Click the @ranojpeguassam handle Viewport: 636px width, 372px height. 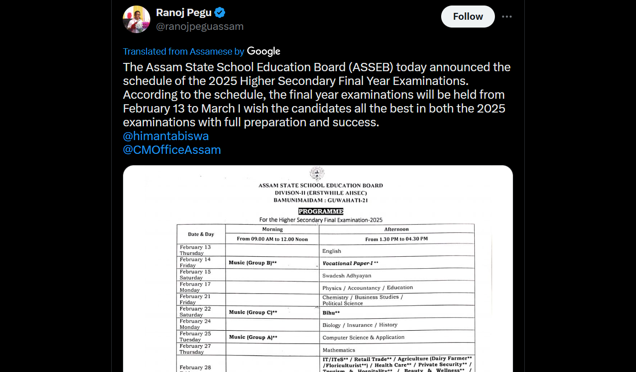tap(199, 26)
